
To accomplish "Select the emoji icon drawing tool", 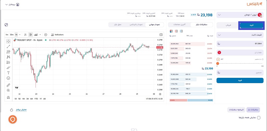I will click(x=8, y=78).
